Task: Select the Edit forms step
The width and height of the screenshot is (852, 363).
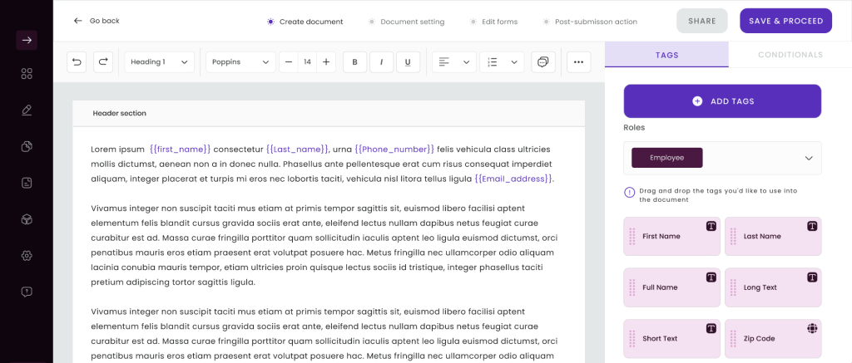Action: click(x=493, y=22)
